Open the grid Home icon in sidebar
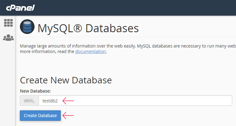Viewport: 236px width, 126px height. 8,23
